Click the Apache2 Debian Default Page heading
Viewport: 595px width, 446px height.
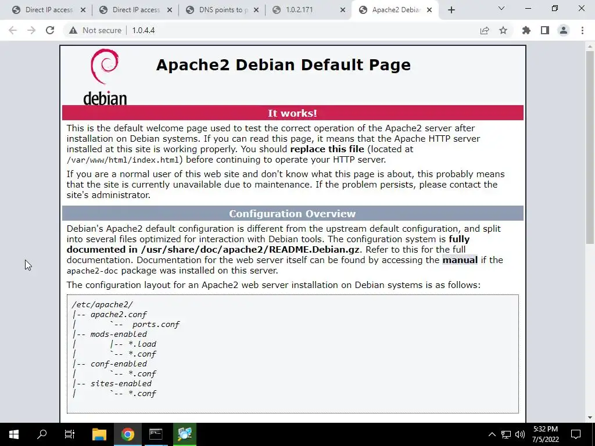pyautogui.click(x=284, y=65)
